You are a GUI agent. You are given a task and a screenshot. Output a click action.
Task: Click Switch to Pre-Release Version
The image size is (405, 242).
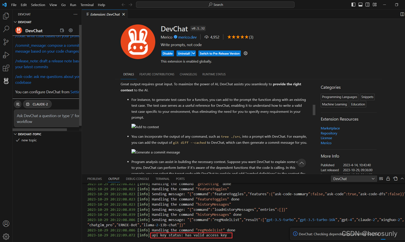(x=220, y=53)
